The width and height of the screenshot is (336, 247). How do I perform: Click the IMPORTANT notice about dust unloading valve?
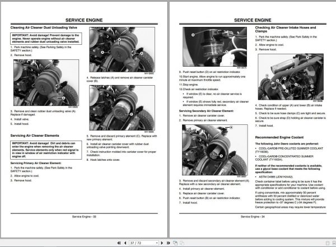46,39
